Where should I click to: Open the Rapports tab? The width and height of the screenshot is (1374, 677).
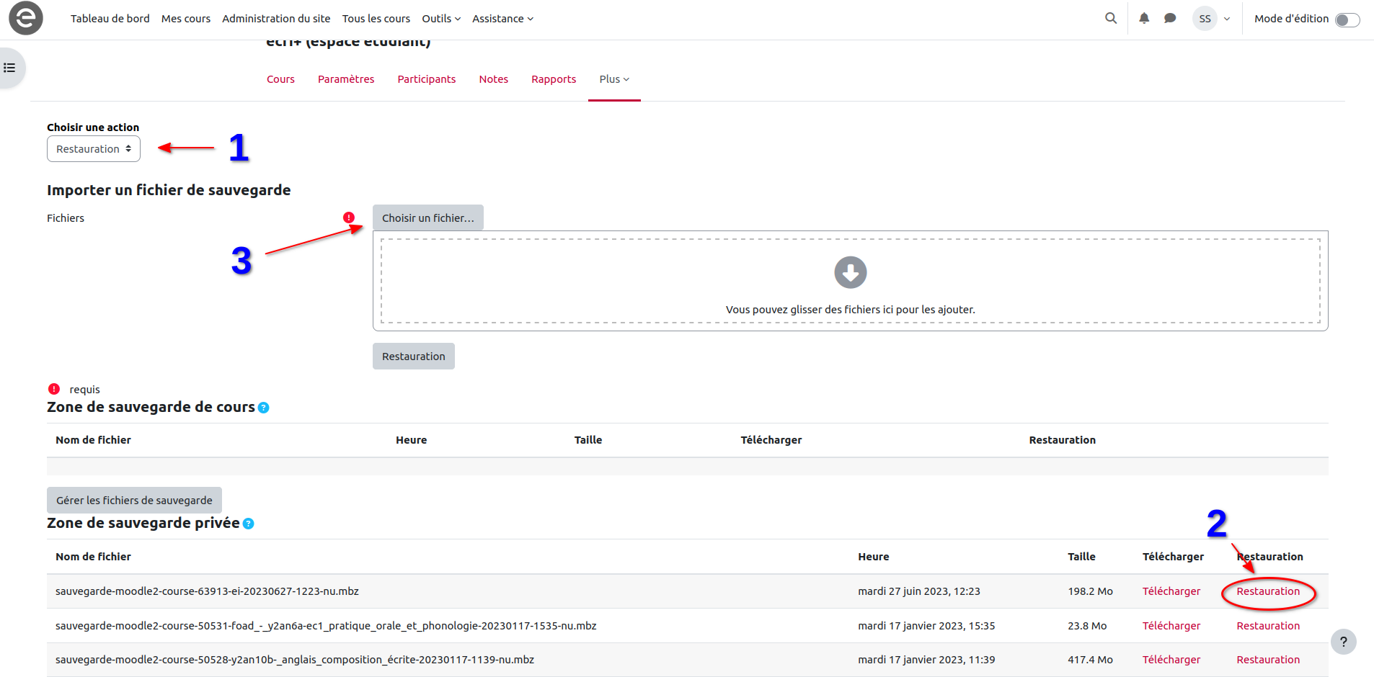click(553, 79)
